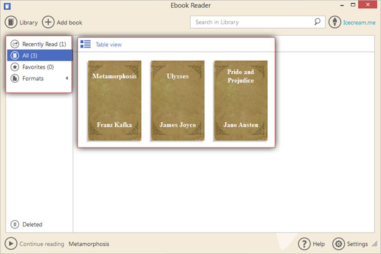Select the All (3) category label
Viewport: 381px width, 254px height.
(30, 56)
